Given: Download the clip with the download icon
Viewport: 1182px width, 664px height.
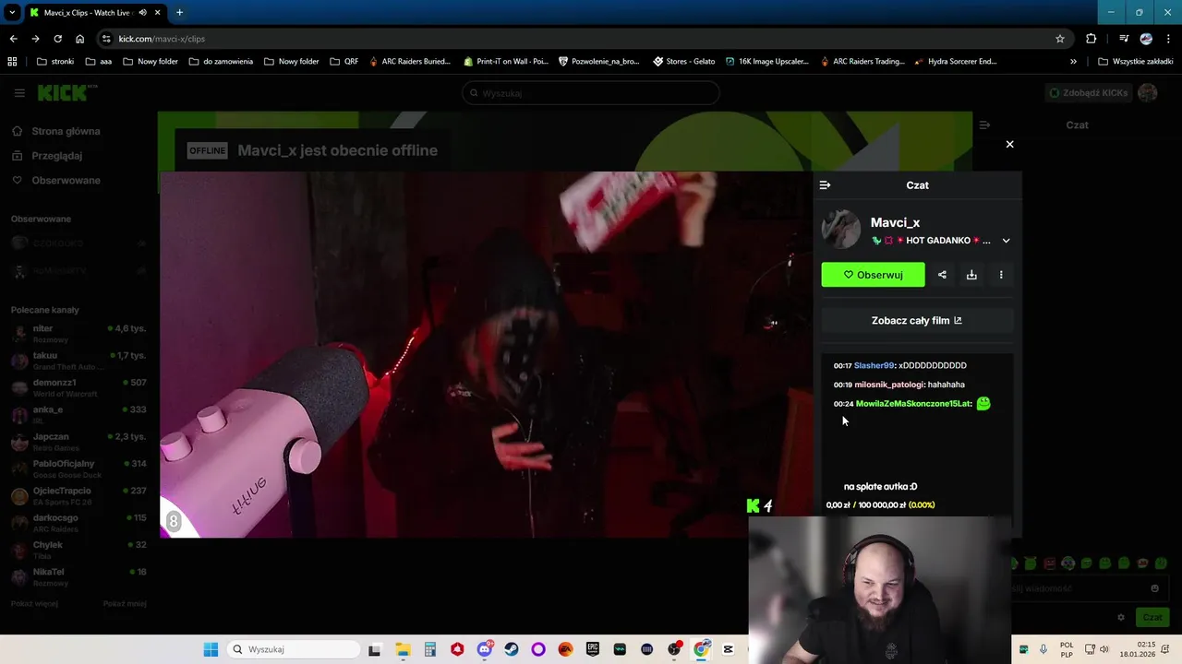Looking at the screenshot, I should click(971, 275).
